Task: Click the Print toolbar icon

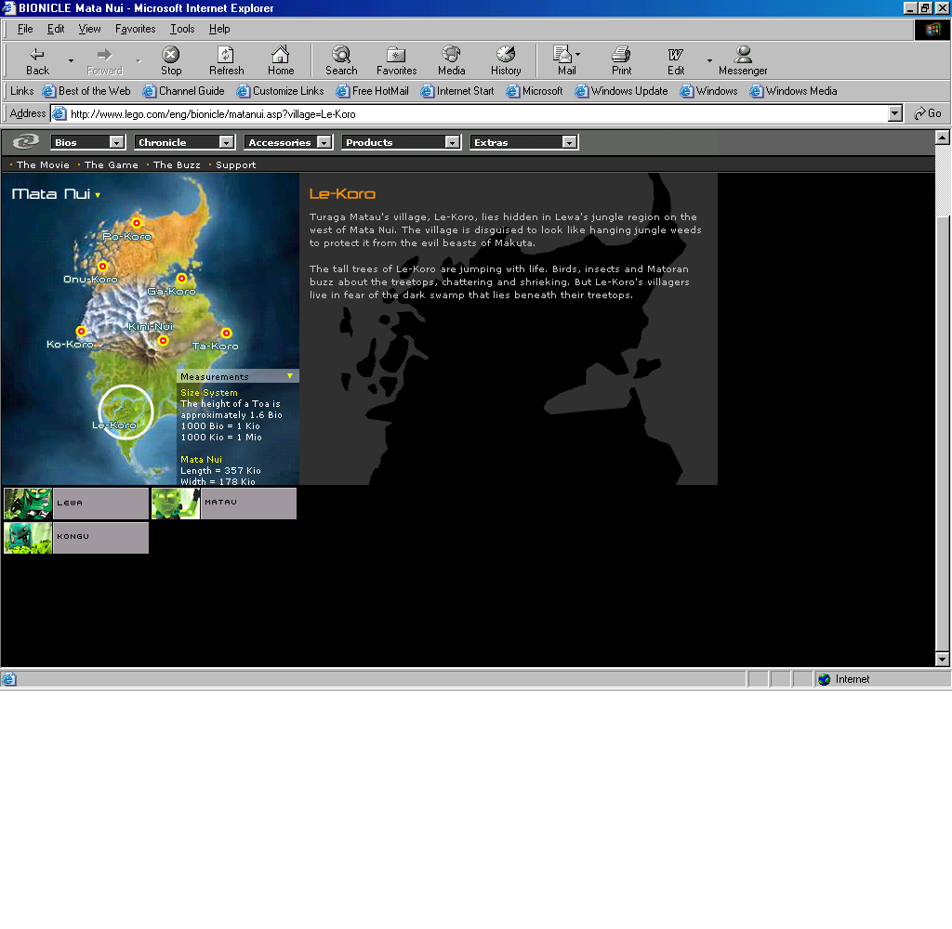Action: pos(621,55)
